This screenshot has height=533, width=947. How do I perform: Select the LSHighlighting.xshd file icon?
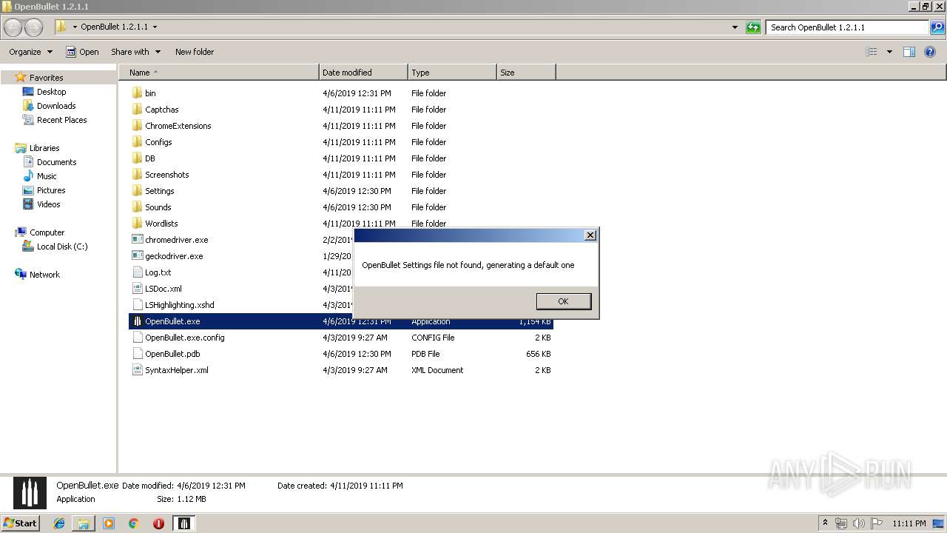[x=137, y=305]
